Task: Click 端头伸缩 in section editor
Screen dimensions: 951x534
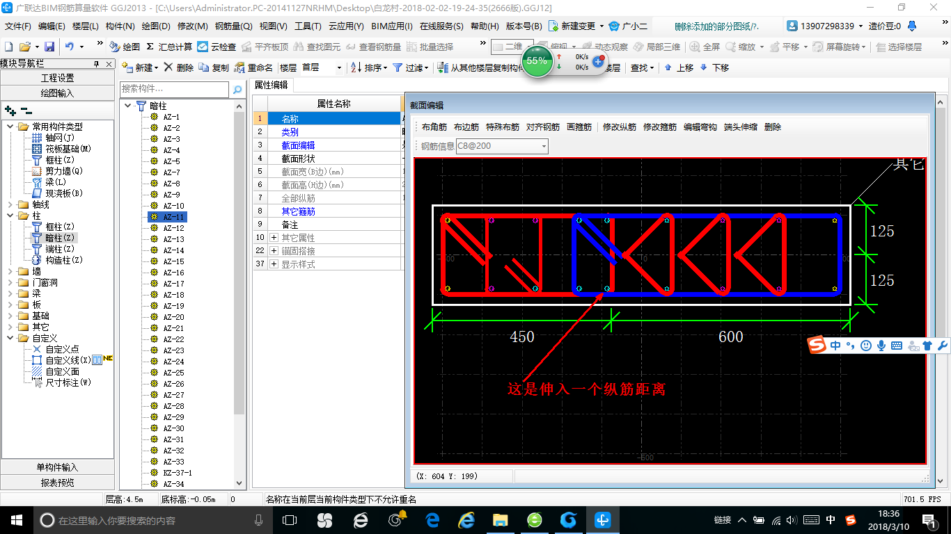Action: pos(741,127)
